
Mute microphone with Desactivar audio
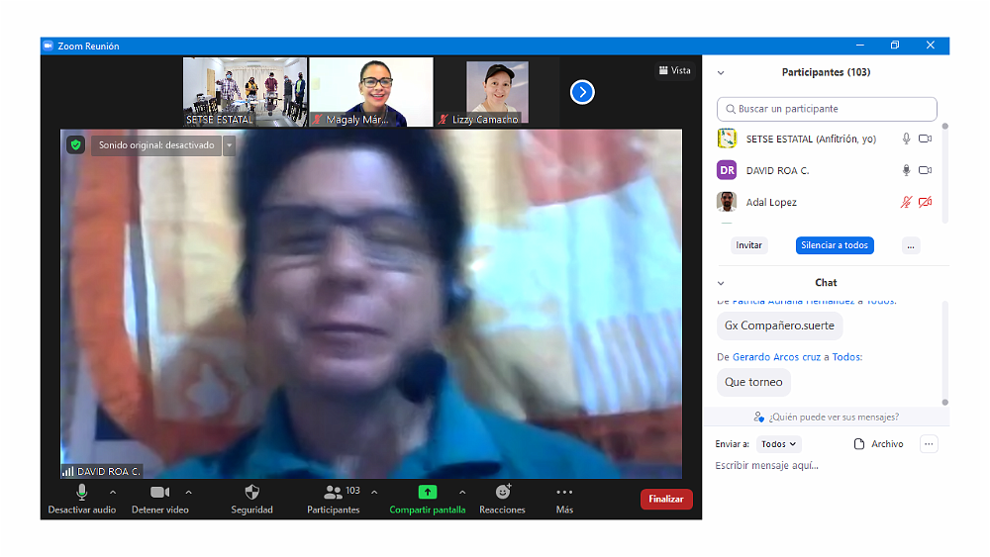[81, 492]
